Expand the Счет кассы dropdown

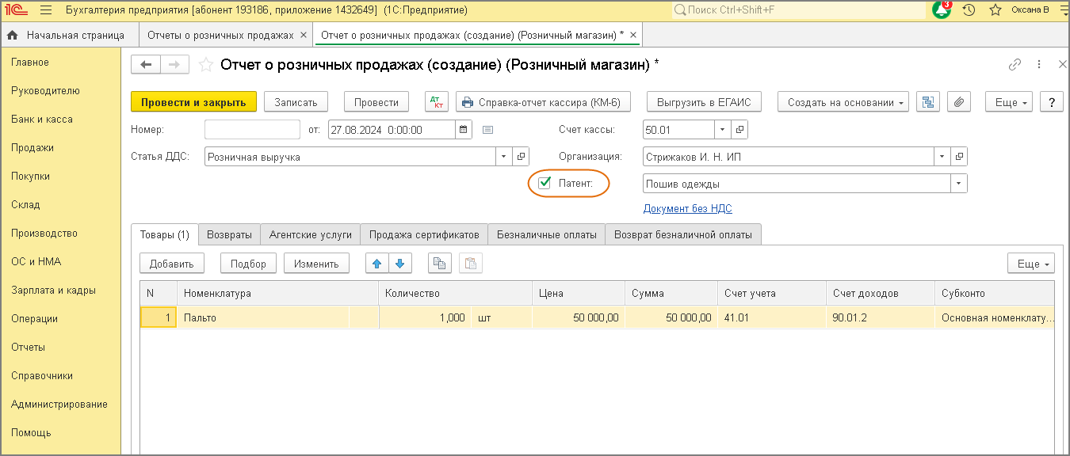723,130
